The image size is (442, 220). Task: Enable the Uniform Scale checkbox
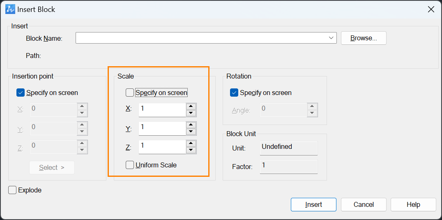coord(130,165)
